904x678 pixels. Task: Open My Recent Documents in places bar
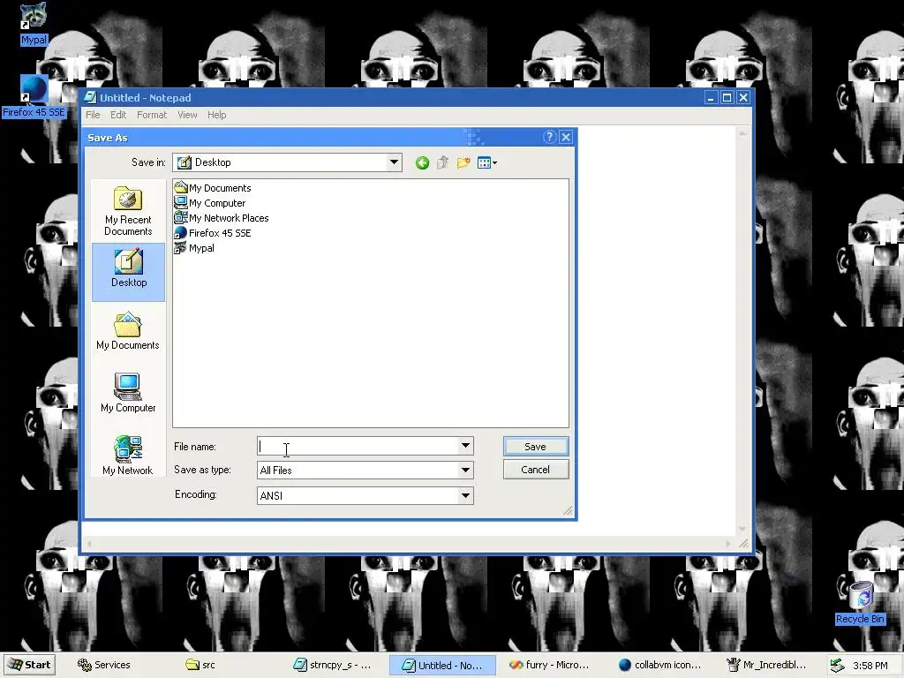click(x=128, y=211)
